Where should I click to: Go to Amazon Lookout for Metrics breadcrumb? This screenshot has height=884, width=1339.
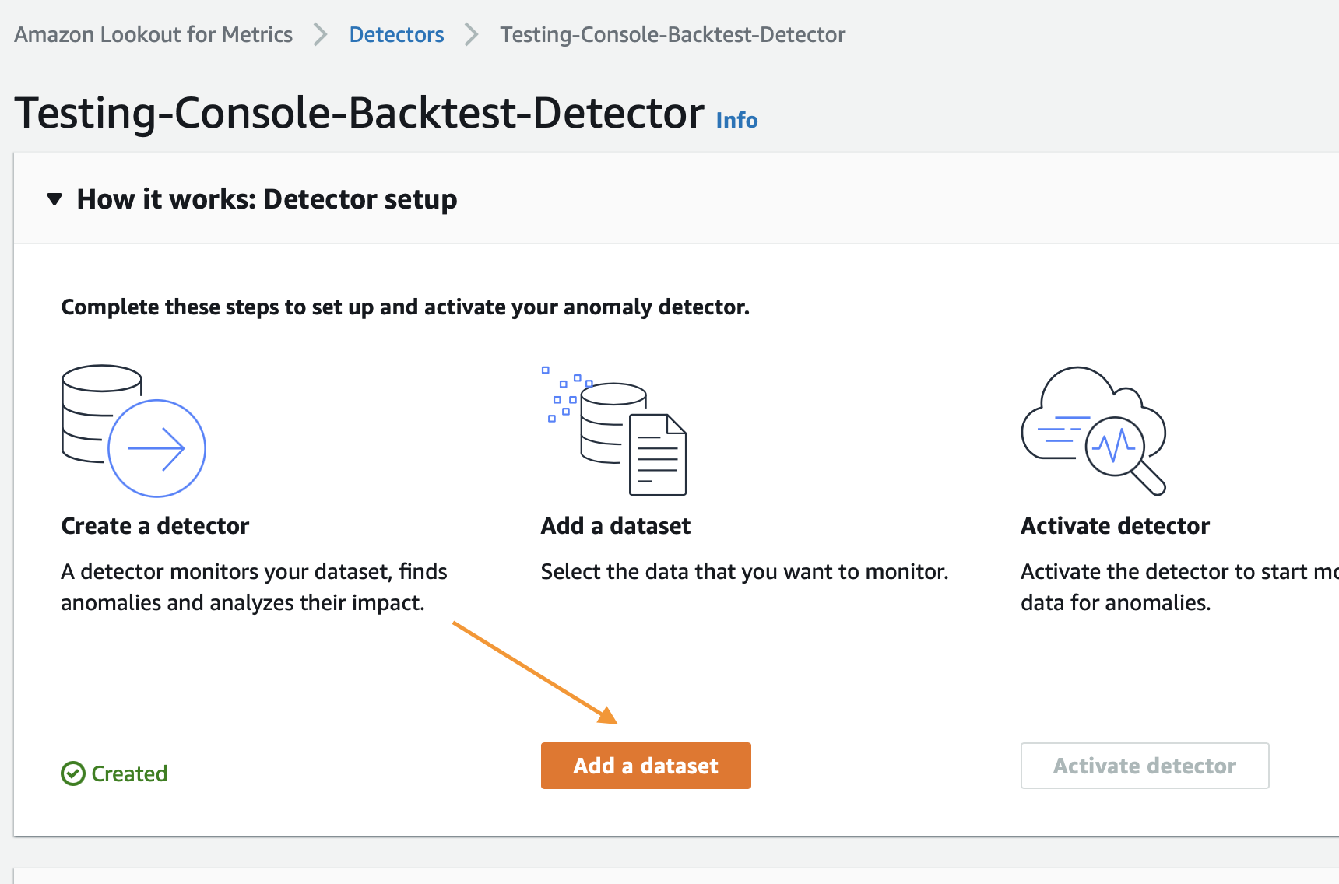click(x=153, y=34)
